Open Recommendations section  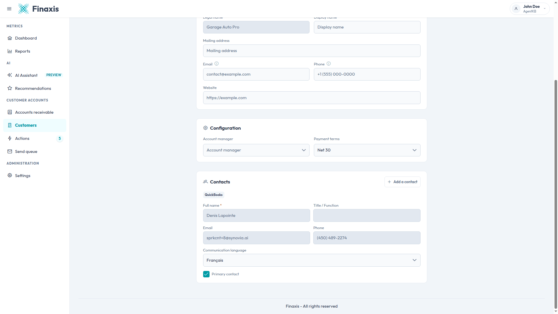[35, 88]
